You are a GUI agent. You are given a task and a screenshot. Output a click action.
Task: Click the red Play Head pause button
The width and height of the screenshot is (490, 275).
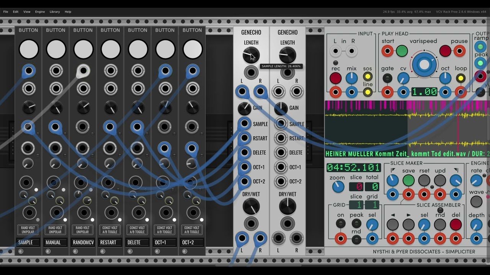tap(445, 51)
